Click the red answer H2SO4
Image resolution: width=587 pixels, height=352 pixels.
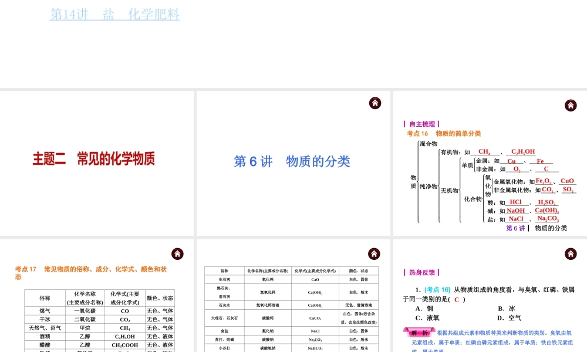(x=546, y=202)
